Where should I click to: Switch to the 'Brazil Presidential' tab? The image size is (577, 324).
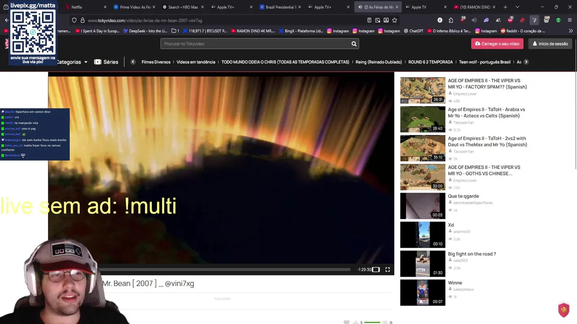coord(279,7)
